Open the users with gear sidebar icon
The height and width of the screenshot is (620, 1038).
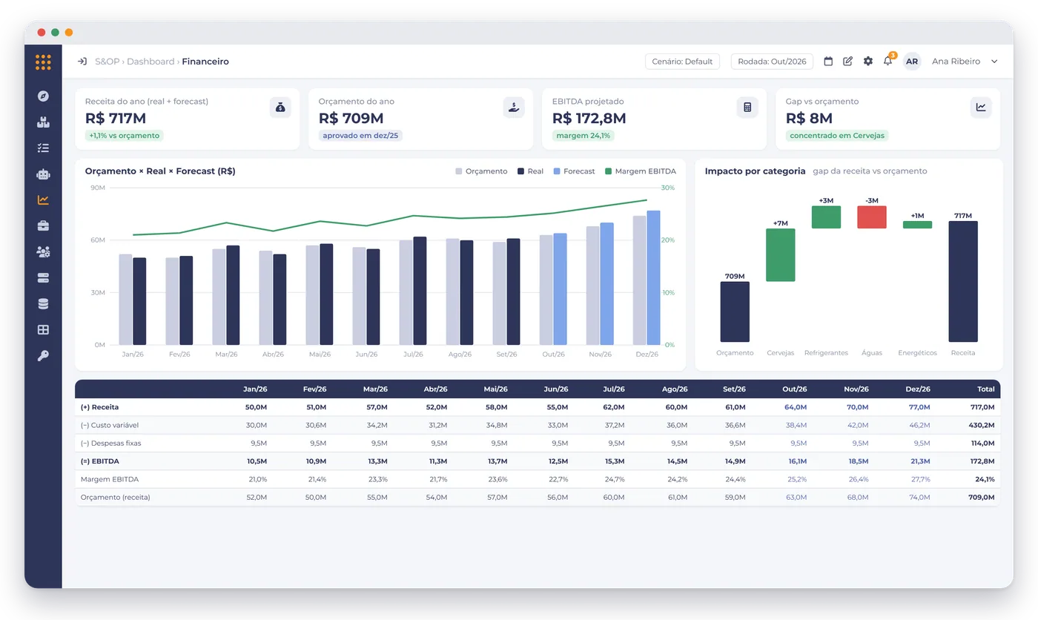[43, 251]
